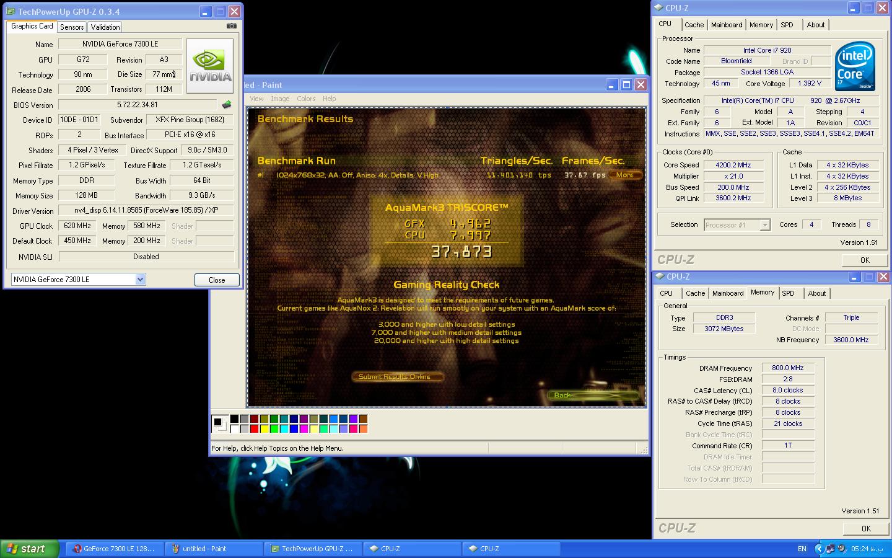Image resolution: width=892 pixels, height=558 pixels.
Task: Click the NB Frequency value 3600.0 MHz
Action: click(x=851, y=340)
